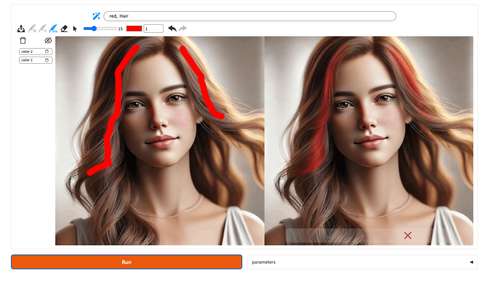Select the add-stroke feather brush tool
This screenshot has width=486, height=283.
pyautogui.click(x=32, y=29)
